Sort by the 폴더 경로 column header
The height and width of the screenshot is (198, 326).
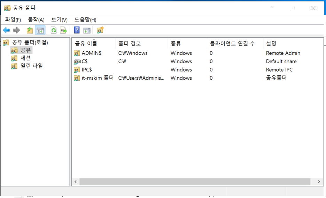click(x=142, y=44)
